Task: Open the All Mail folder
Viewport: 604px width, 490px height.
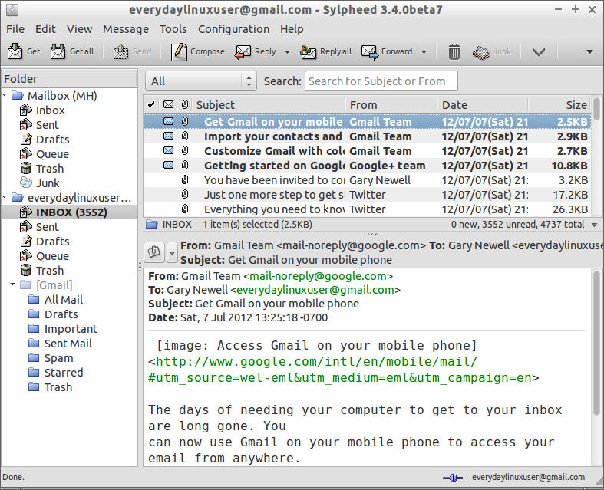Action: tap(64, 300)
